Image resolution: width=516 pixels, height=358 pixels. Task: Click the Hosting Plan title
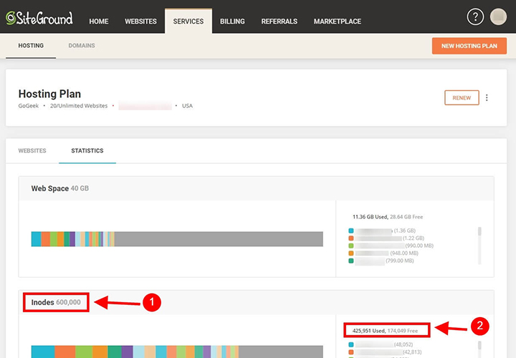click(49, 94)
